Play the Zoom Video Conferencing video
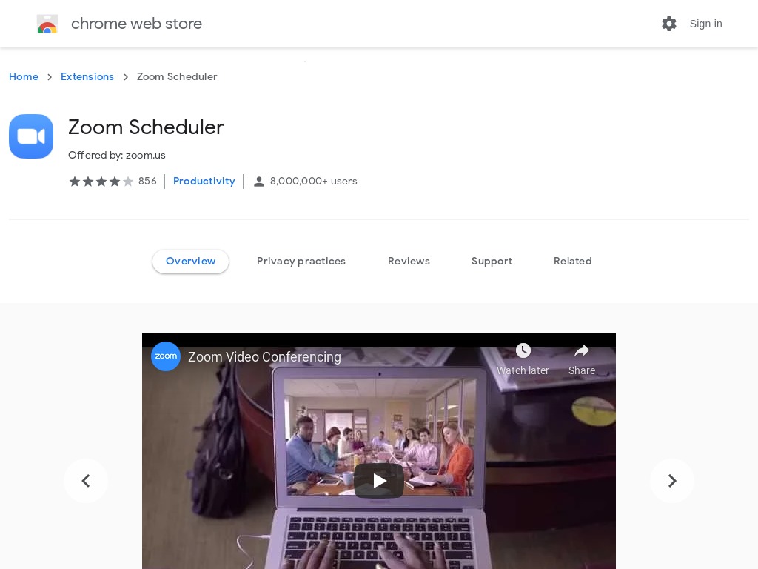This screenshot has width=758, height=569. (379, 480)
